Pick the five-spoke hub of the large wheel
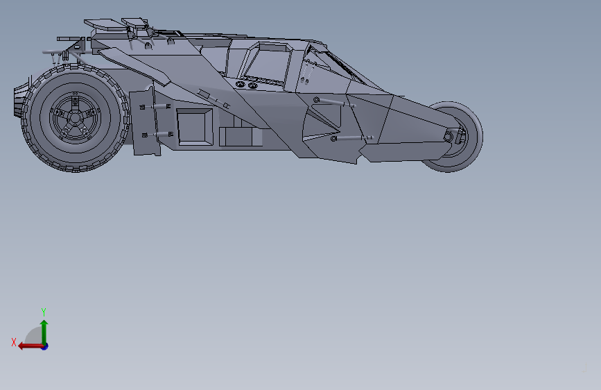 [x=75, y=118]
